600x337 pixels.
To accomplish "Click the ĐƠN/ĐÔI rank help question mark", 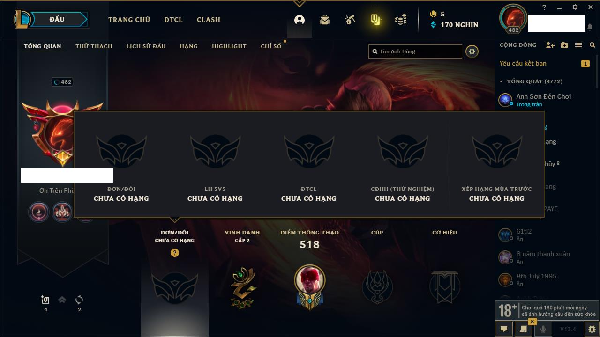I will tap(175, 253).
